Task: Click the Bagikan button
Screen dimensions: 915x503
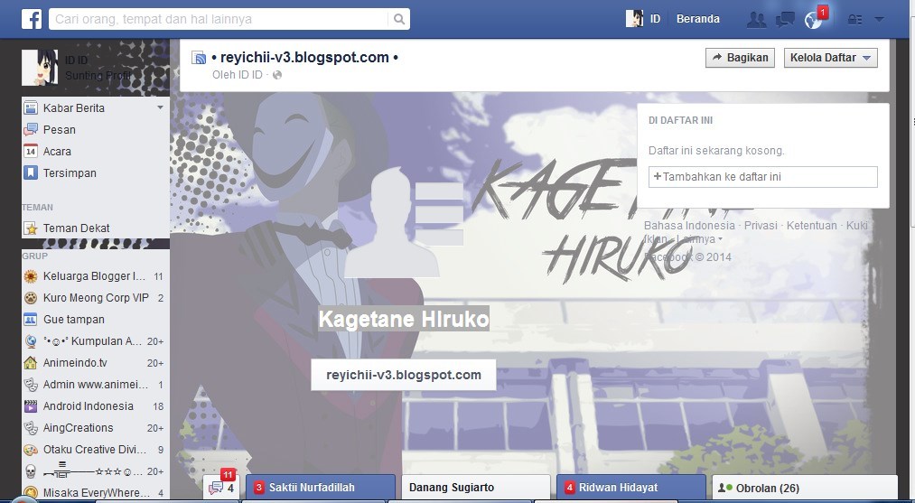Action: 740,58
